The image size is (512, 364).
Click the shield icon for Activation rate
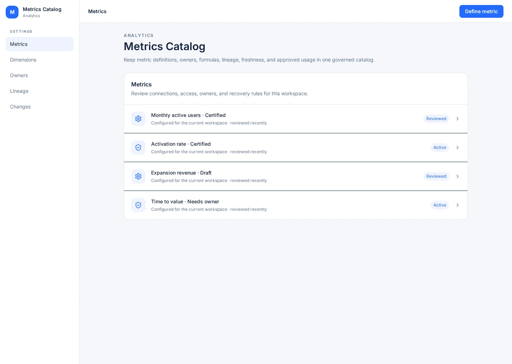pos(138,148)
